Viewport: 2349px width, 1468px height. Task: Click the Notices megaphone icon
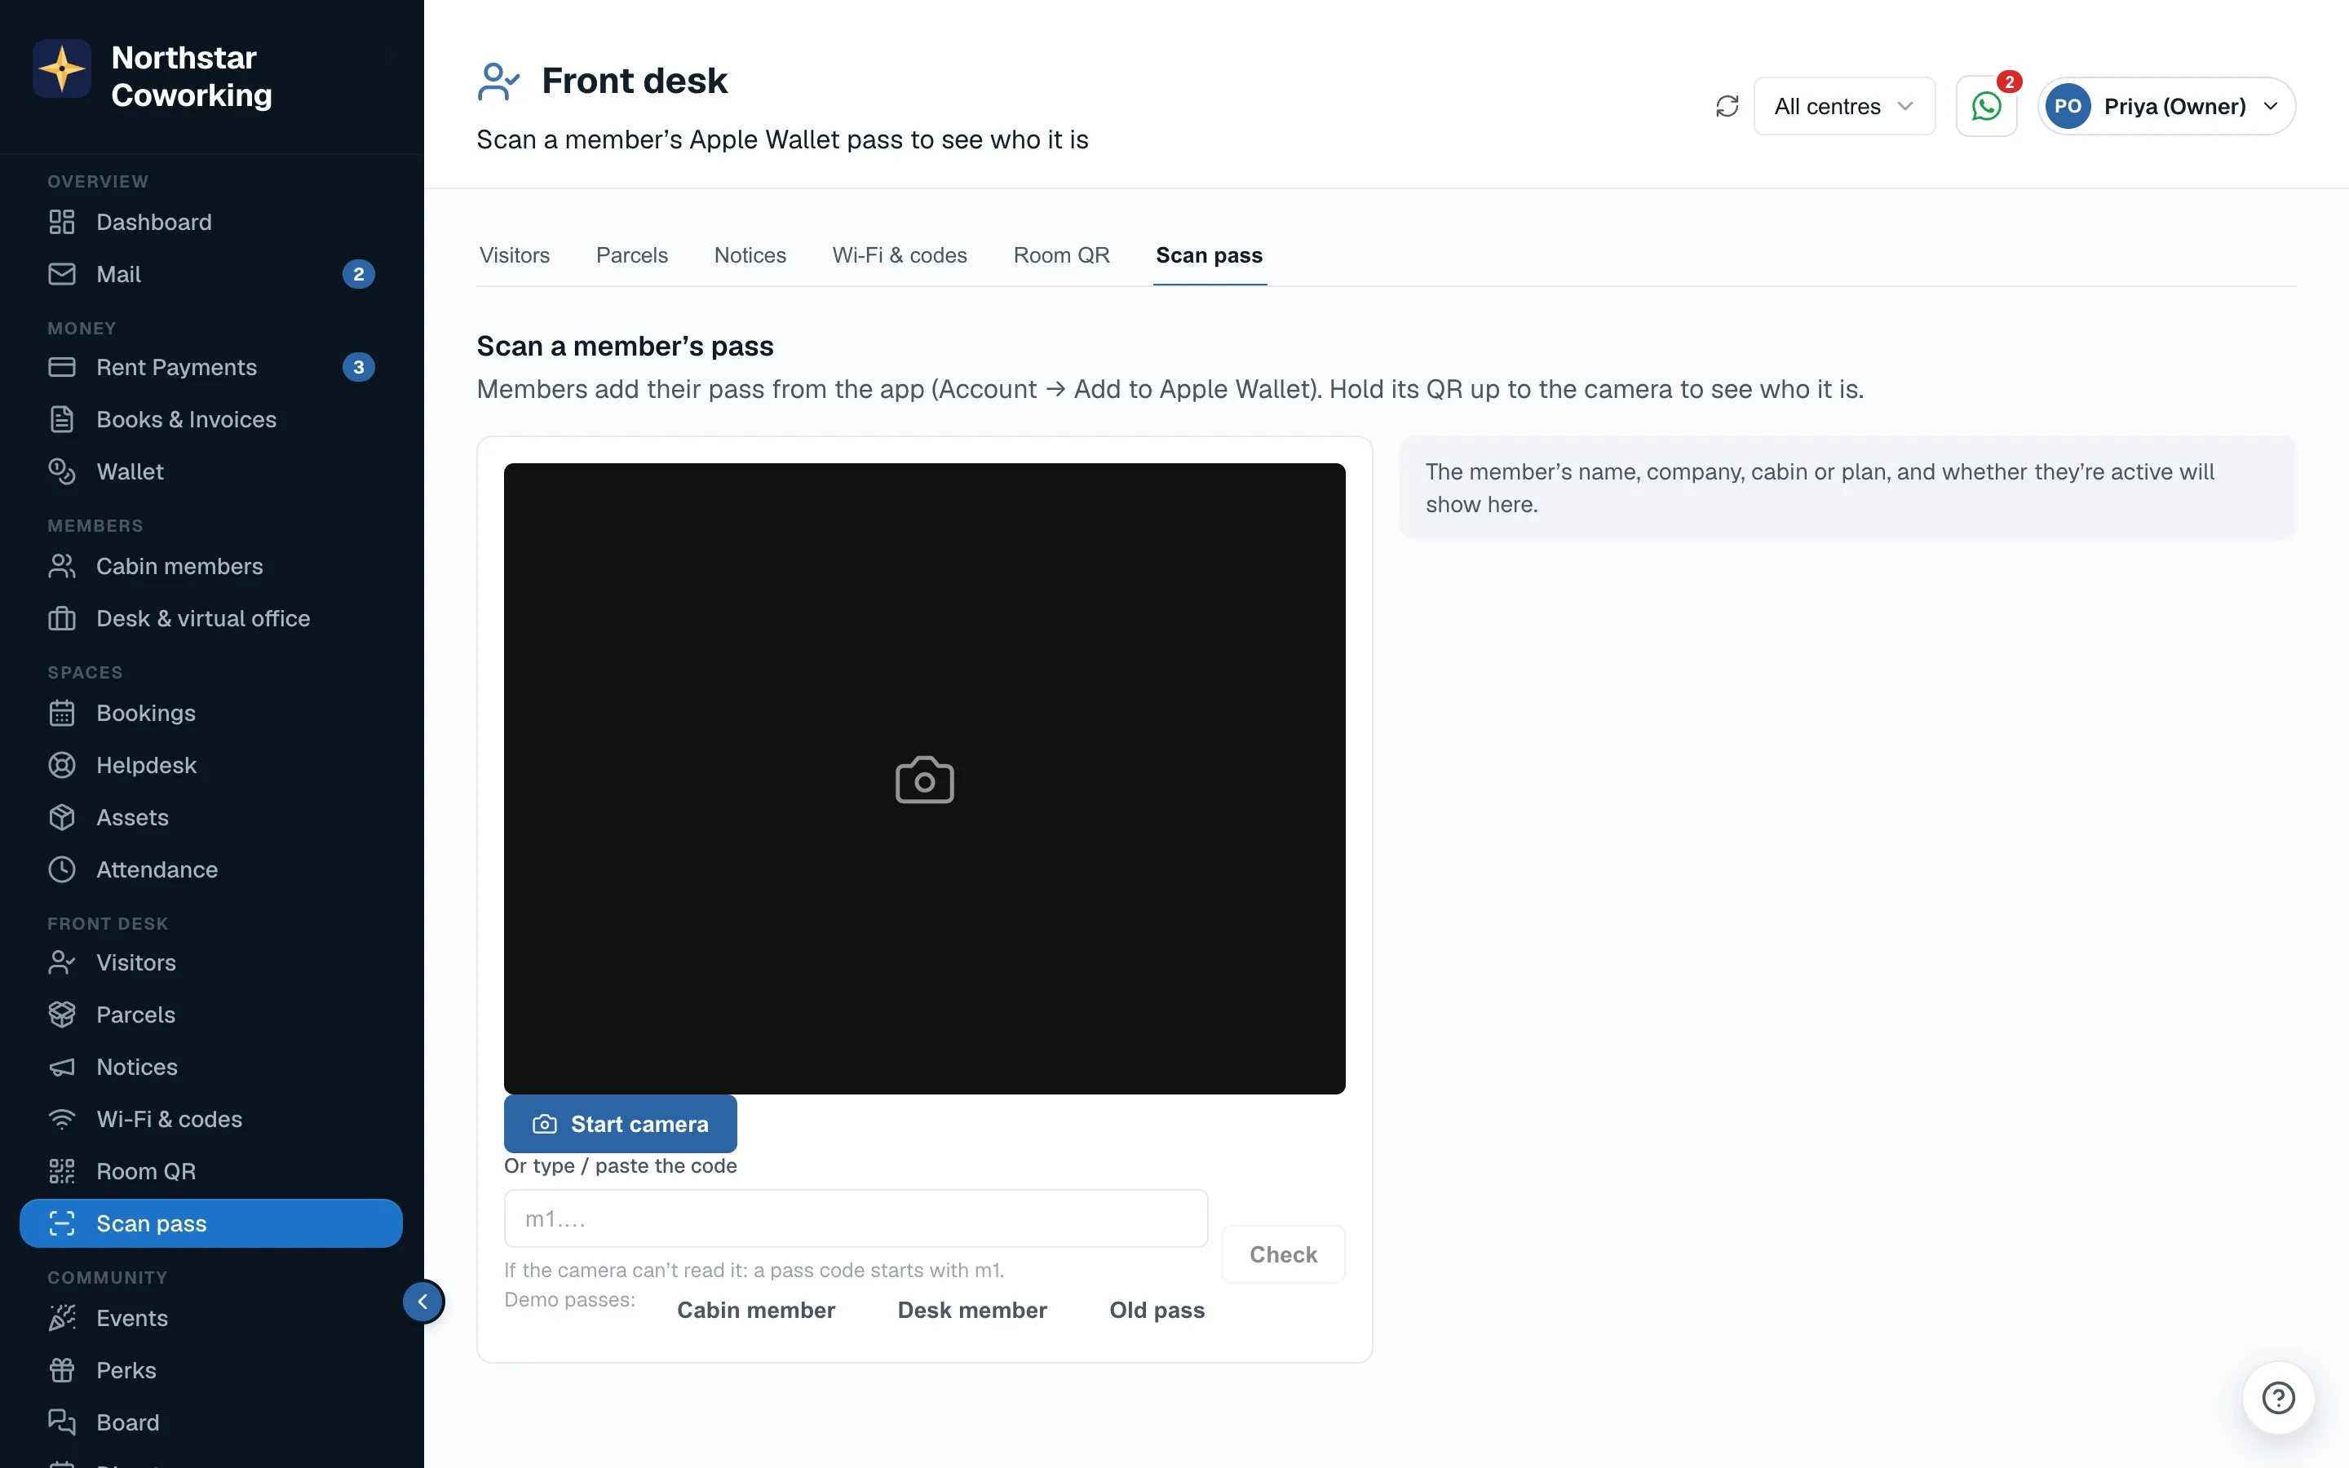tap(62, 1067)
